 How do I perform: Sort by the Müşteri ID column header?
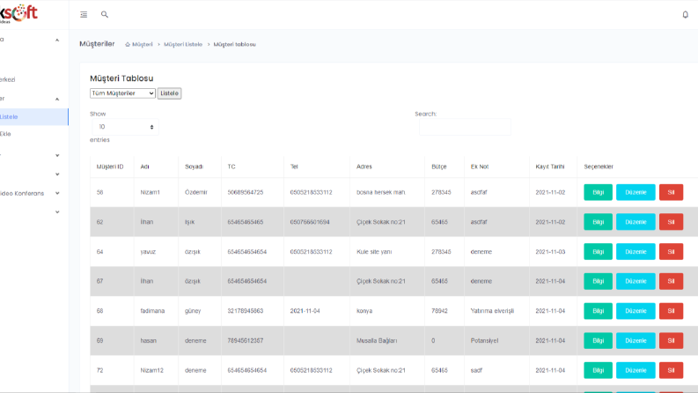pyautogui.click(x=110, y=167)
